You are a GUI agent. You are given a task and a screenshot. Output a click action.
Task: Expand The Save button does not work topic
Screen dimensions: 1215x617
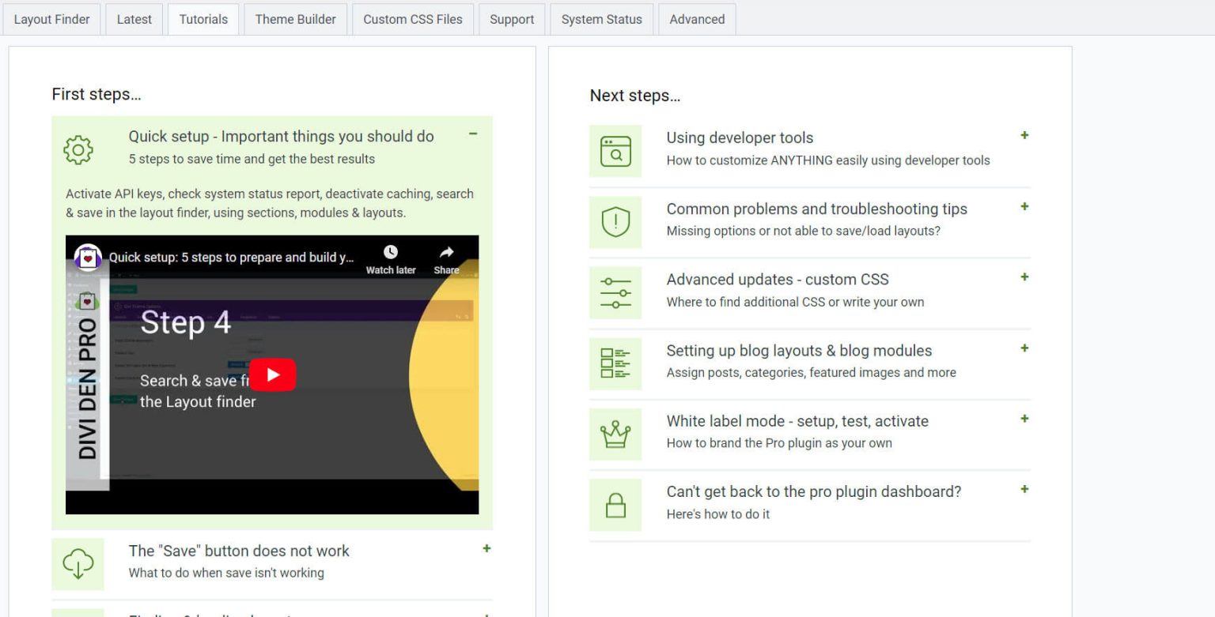[487, 548]
